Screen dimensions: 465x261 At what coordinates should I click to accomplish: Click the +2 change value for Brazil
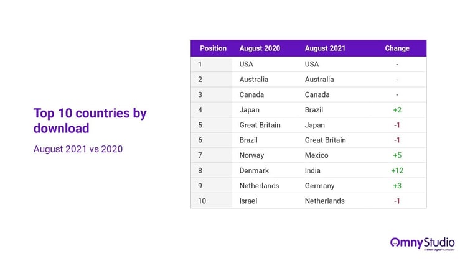(x=397, y=110)
